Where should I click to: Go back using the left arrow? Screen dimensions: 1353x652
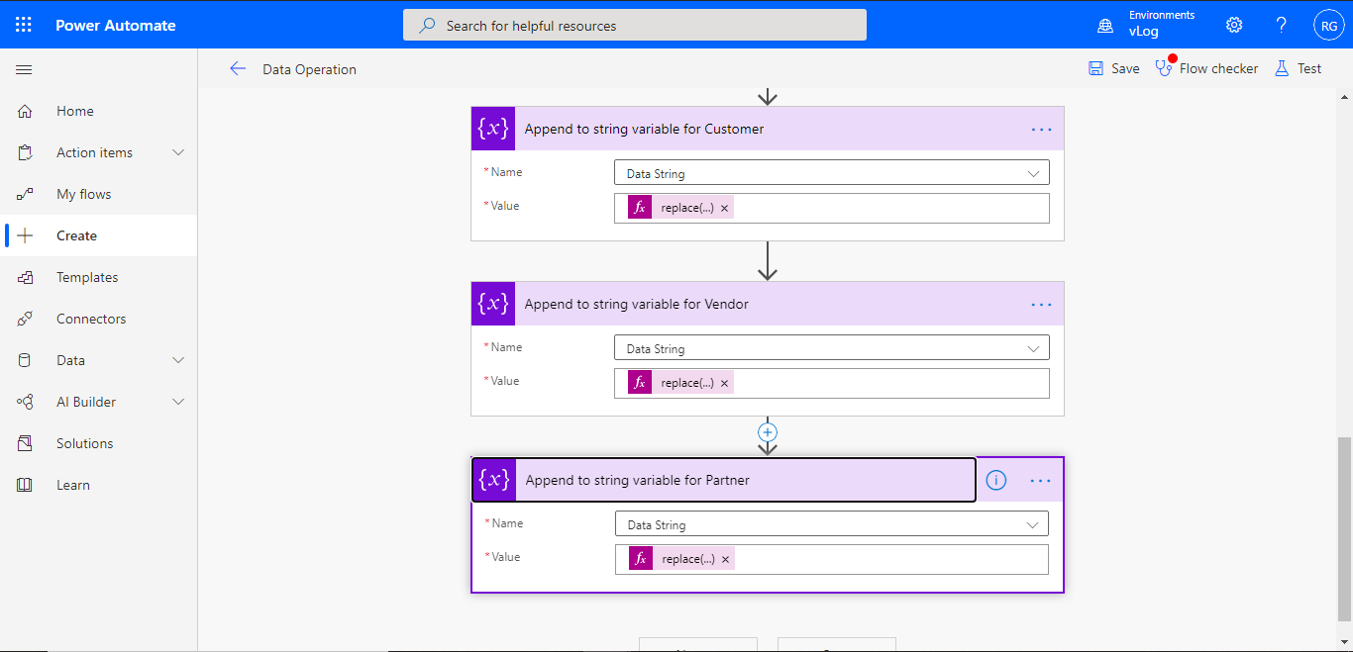point(237,68)
